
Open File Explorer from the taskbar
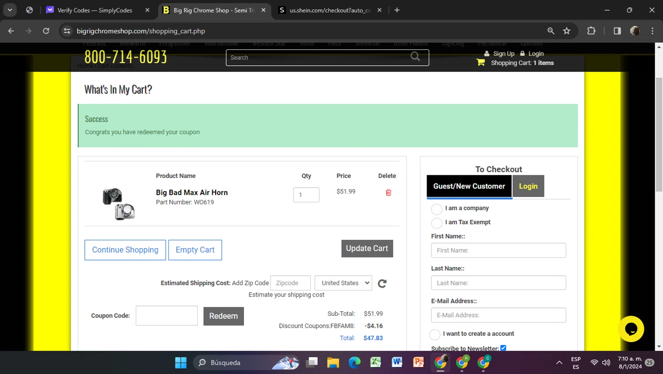(333, 363)
